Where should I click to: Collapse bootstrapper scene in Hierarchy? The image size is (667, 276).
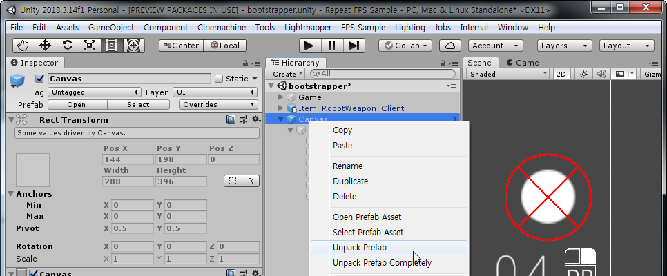(272, 86)
